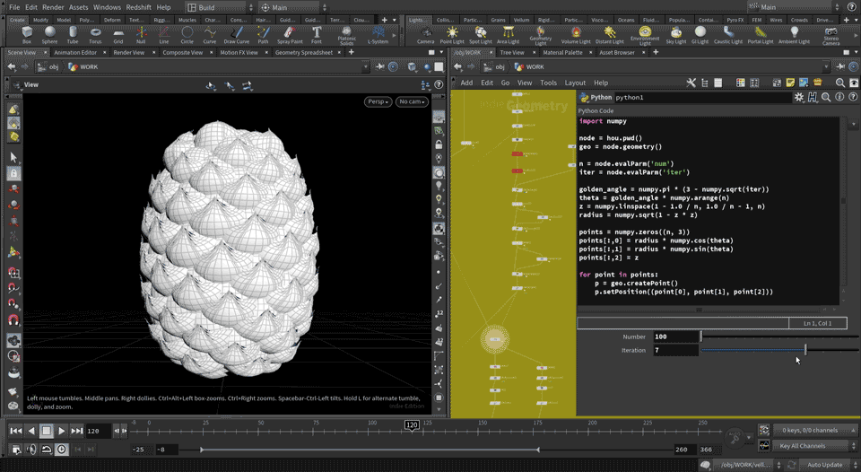Click the Spot Light shelf icon
The width and height of the screenshot is (861, 472).
[x=481, y=35]
